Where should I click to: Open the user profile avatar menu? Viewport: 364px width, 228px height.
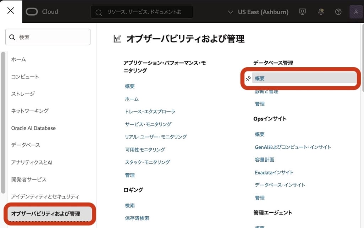tap(356, 12)
